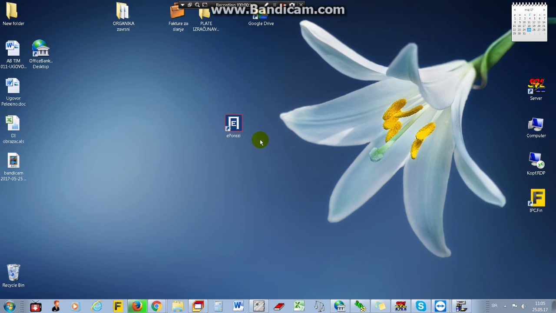This screenshot has height=313, width=556.
Task: Open Google Chrome from the taskbar
Action: coord(156,306)
